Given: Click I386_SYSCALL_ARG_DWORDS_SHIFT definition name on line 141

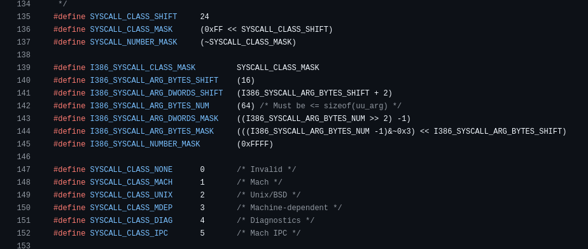Looking at the screenshot, I should click(x=157, y=94).
